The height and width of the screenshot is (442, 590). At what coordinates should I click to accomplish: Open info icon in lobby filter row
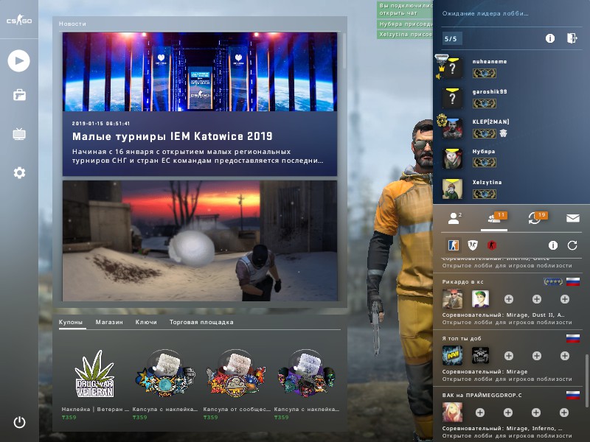point(552,245)
